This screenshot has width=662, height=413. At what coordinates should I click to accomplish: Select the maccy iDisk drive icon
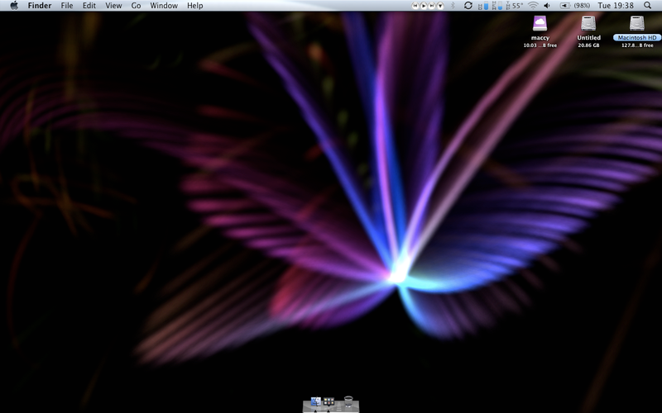[x=540, y=23]
